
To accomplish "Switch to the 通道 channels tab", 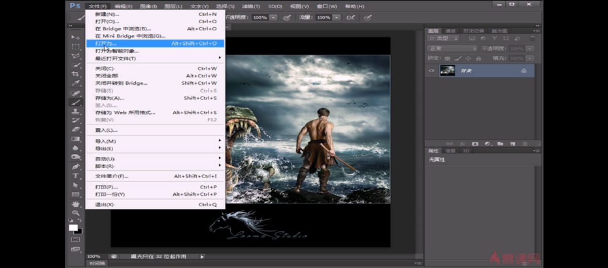I will pyautogui.click(x=450, y=31).
